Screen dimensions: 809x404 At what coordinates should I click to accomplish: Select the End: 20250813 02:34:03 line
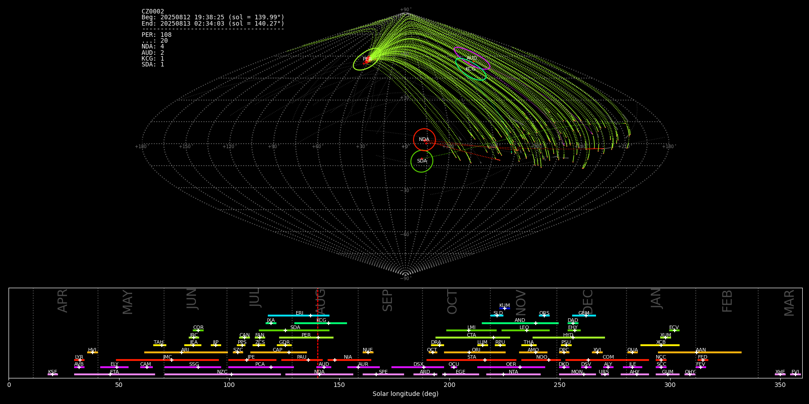213,23
